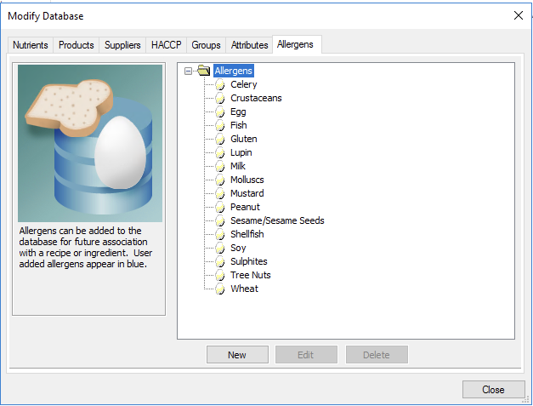This screenshot has height=406, width=533.
Task: Select the Peanut text label
Action: click(x=245, y=207)
